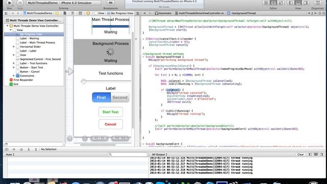Show next counterpart in assistant editor

(x=315, y=13)
